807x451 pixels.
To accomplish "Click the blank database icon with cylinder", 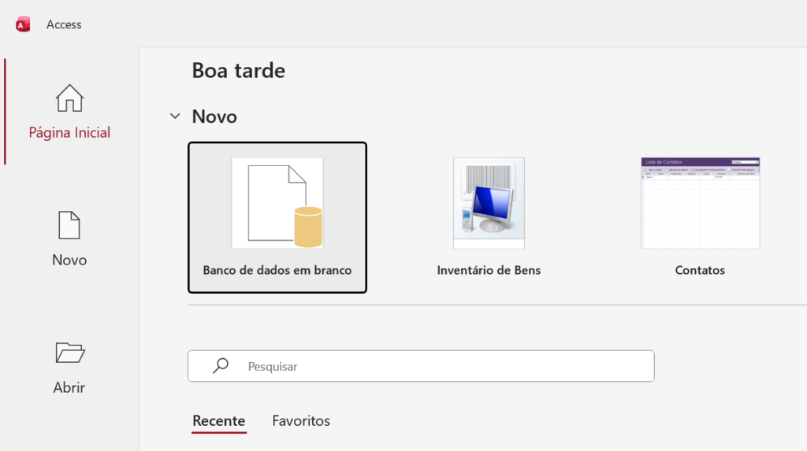I will (x=277, y=204).
